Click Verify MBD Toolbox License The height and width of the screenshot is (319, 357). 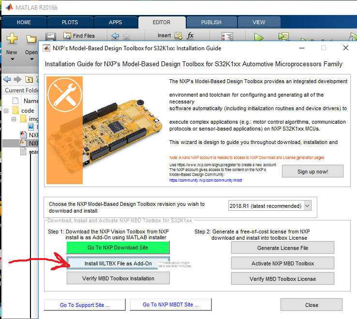pos(283,279)
